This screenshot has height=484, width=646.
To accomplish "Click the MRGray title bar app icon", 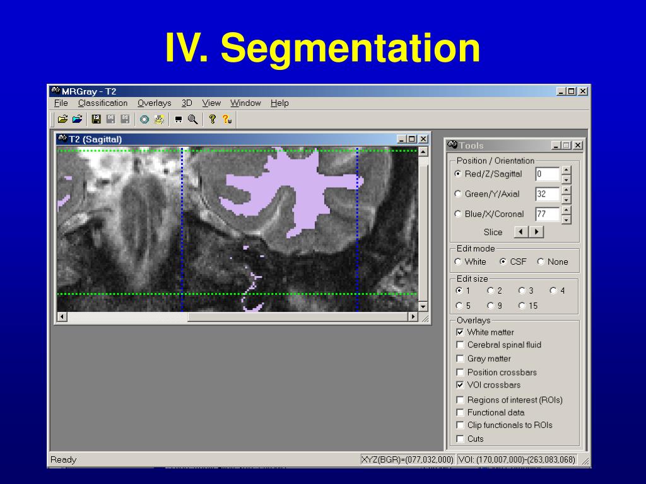I will (56, 91).
